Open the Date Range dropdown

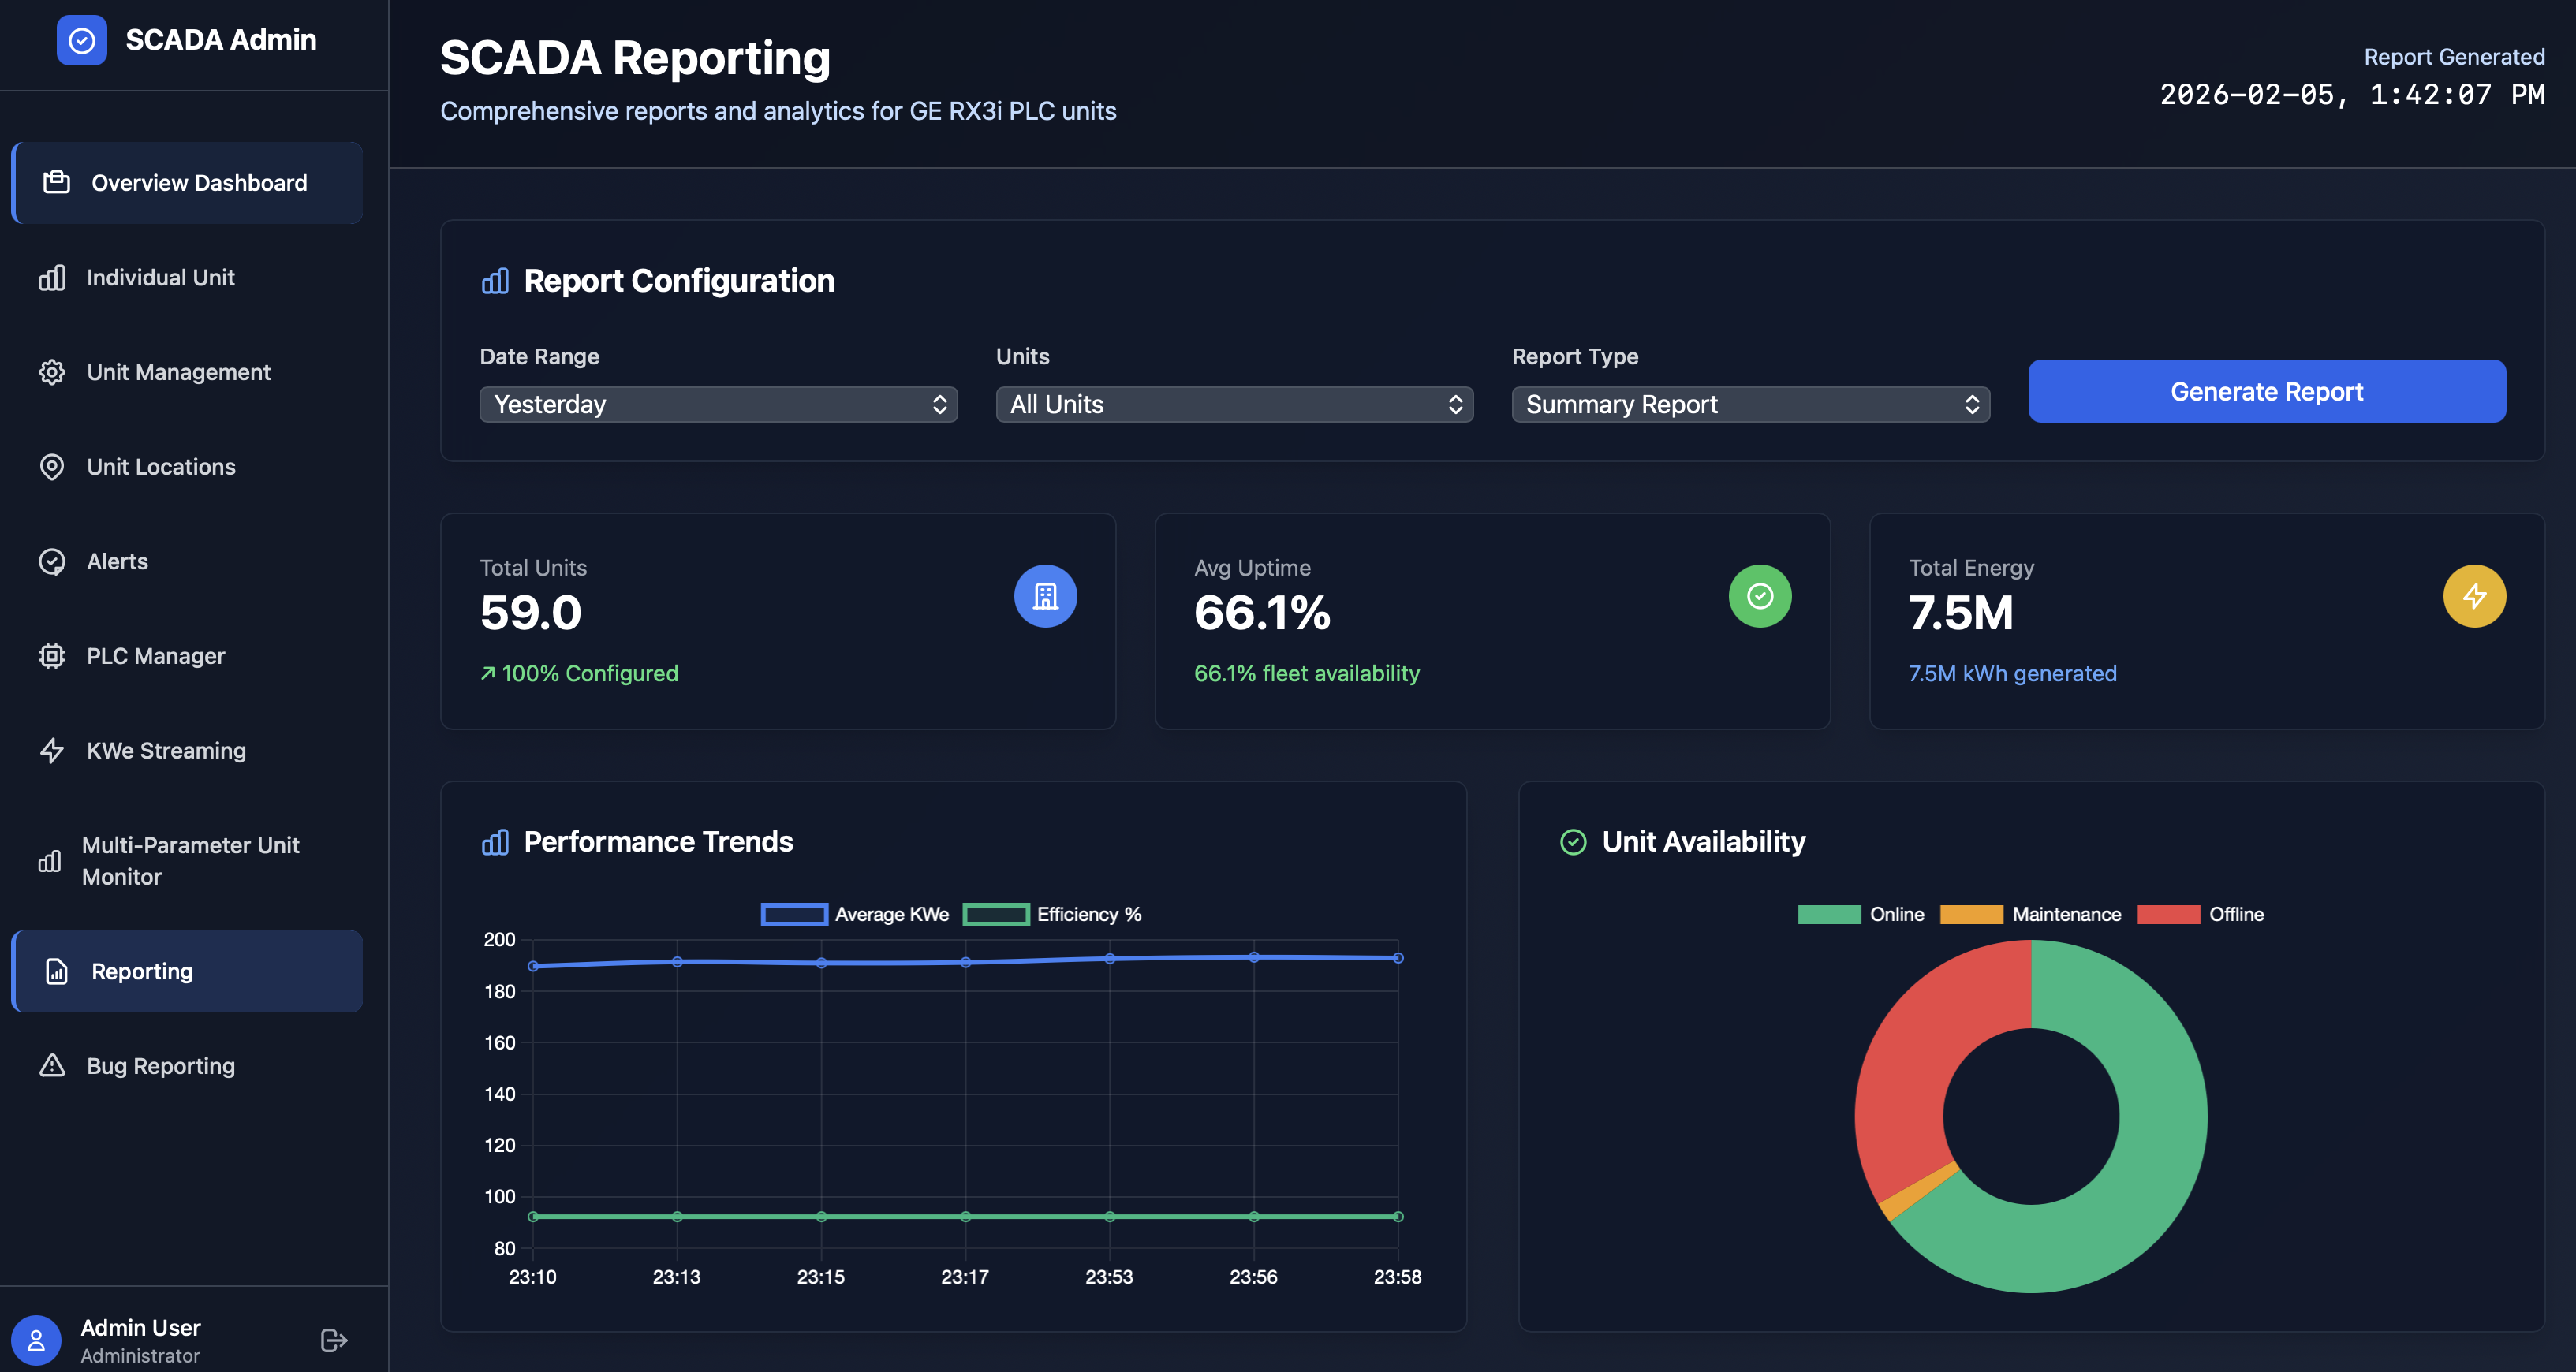tap(718, 404)
